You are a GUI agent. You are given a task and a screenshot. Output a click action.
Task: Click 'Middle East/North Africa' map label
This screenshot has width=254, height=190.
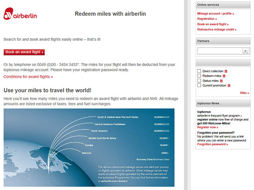(x=102, y=138)
